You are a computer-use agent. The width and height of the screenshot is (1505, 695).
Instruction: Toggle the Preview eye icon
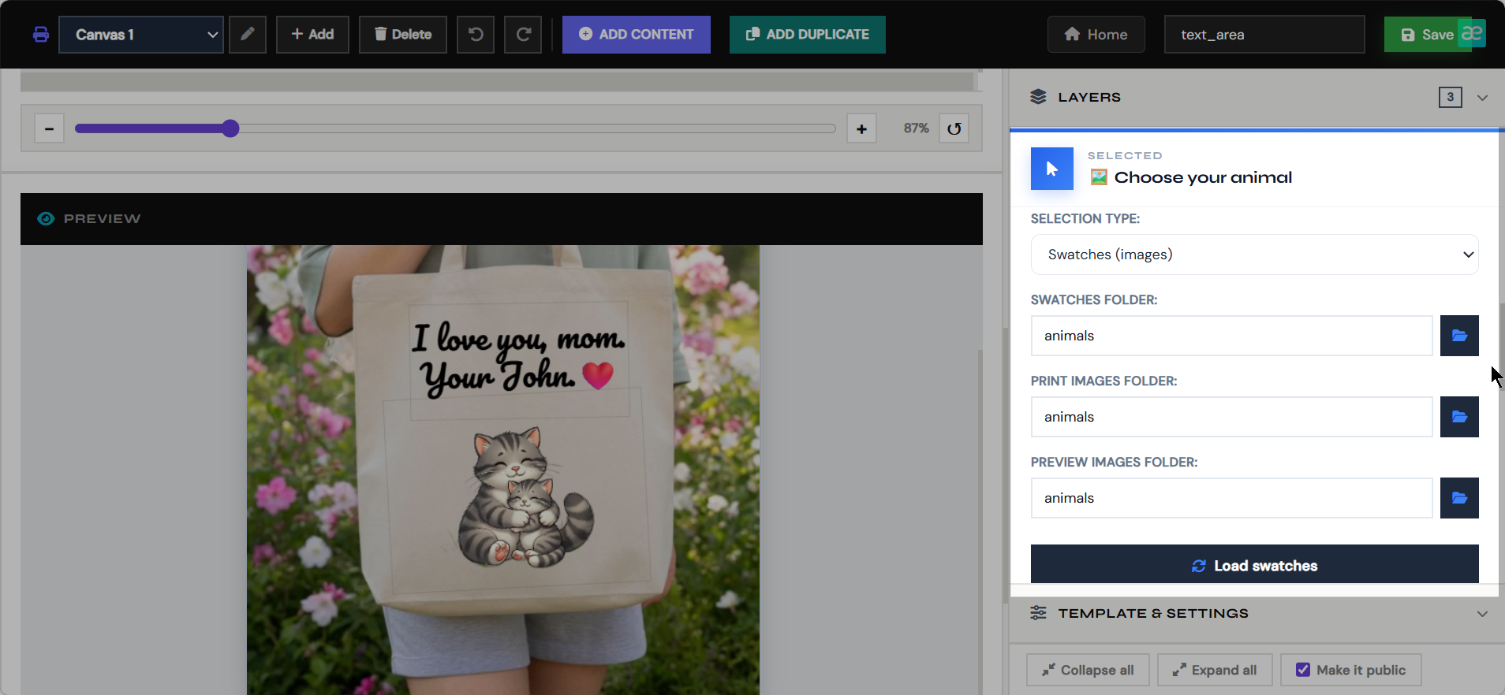(46, 219)
